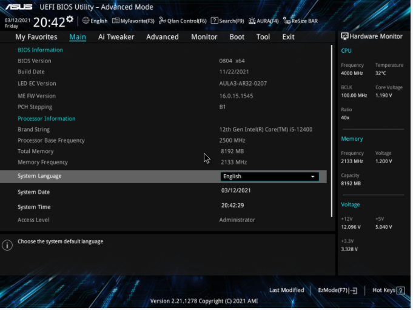Screen dimensions: 413x310
Task: Click the +5V 5.040 V reading
Action: pos(384,227)
